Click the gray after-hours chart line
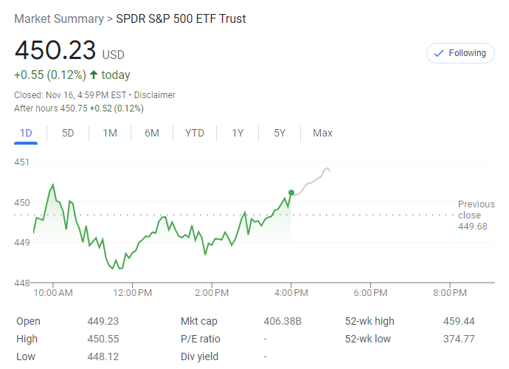509x369 pixels. tap(314, 180)
